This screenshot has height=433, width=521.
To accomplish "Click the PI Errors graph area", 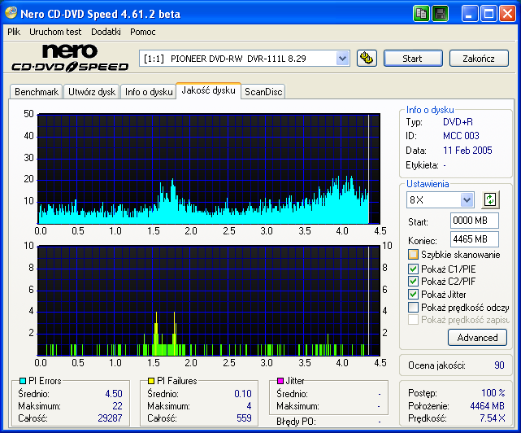I will click(x=209, y=168).
